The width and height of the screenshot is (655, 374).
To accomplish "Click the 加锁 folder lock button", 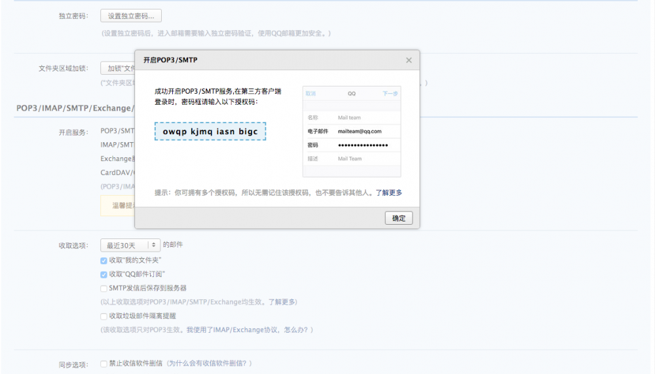I will tap(118, 68).
